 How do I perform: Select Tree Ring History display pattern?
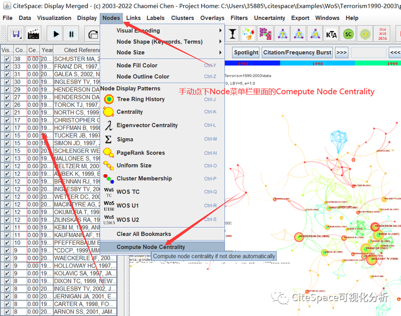point(163,99)
